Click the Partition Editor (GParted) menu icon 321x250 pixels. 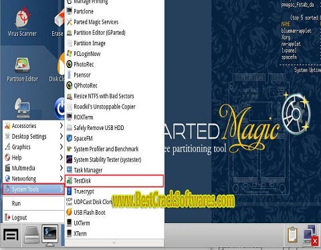[x=70, y=33]
